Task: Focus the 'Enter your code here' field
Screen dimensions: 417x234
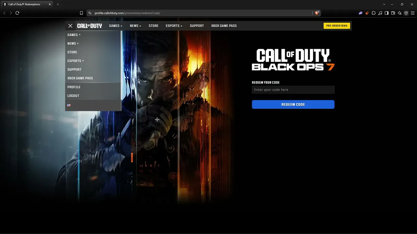Action: click(x=293, y=90)
